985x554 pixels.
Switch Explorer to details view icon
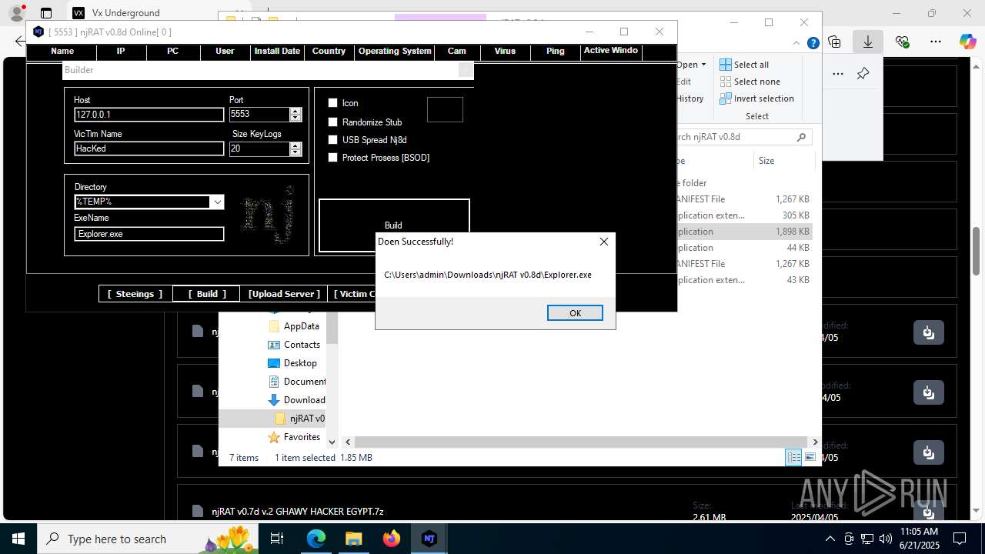(x=793, y=458)
